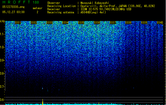Click time marker 0337
The width and height of the screenshot is (166, 105).
pyautogui.click(x=113, y=23)
